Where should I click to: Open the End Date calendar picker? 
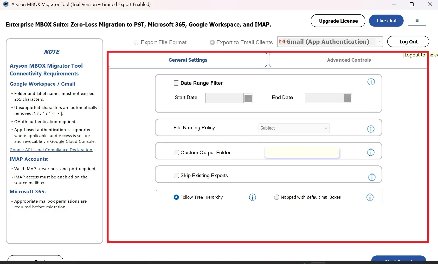click(347, 98)
